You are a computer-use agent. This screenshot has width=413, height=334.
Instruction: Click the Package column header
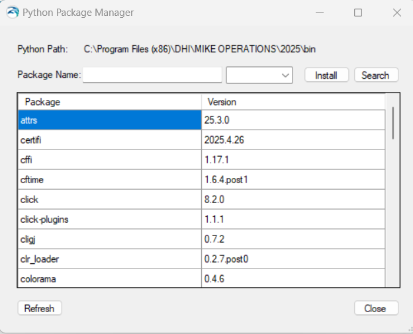pyautogui.click(x=110, y=102)
